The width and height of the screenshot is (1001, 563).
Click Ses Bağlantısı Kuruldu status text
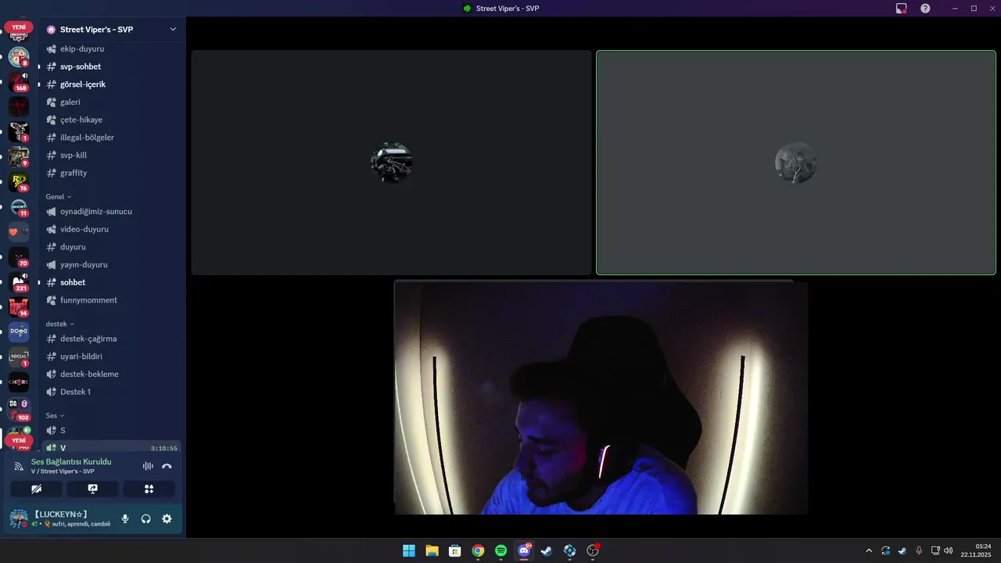pyautogui.click(x=71, y=461)
